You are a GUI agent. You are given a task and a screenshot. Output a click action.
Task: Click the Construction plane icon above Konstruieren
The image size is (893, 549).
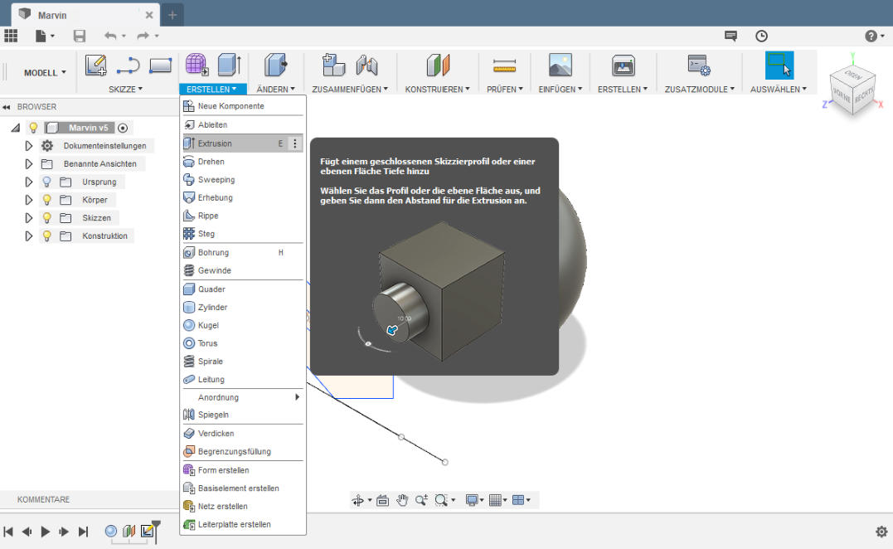438,65
